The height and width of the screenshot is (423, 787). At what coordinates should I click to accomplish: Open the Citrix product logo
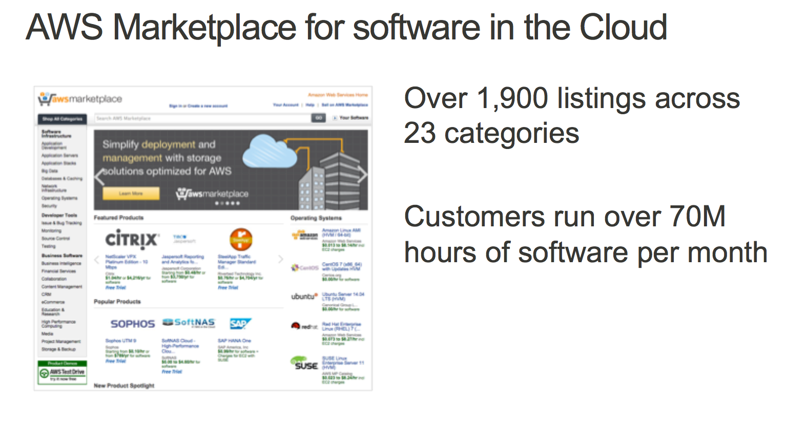[x=132, y=239]
